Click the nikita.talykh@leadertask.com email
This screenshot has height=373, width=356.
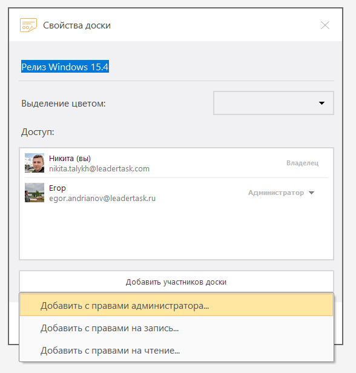coord(99,169)
